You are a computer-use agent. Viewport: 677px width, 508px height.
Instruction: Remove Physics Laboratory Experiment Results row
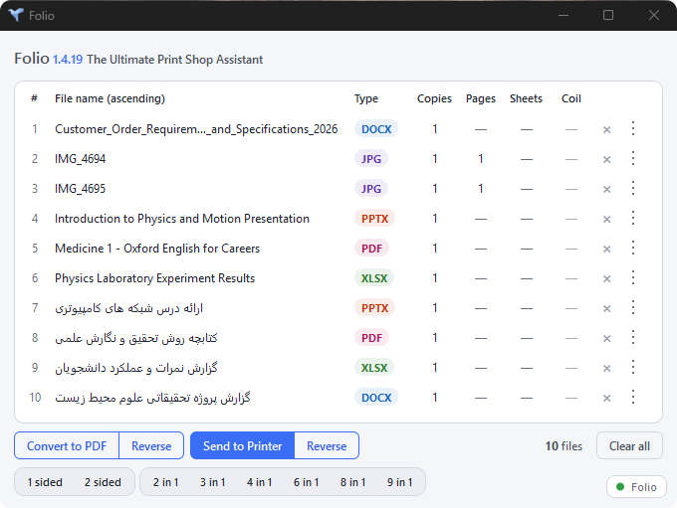pos(606,278)
